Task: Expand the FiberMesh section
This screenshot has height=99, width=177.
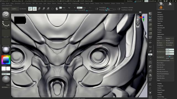Action: 160,26
